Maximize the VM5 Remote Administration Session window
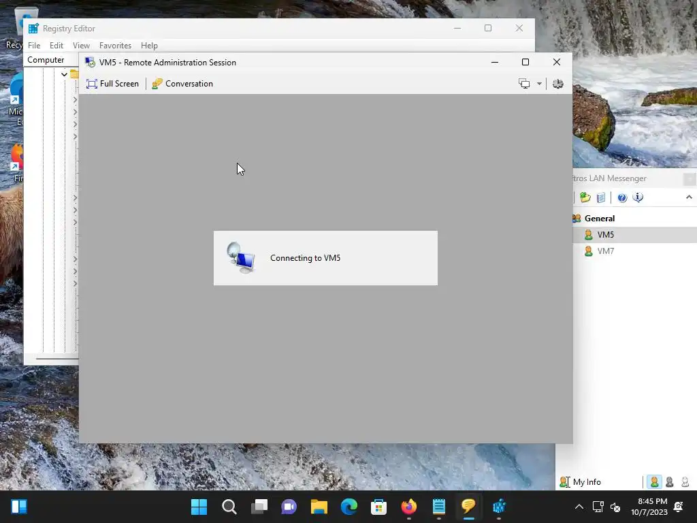Image resolution: width=697 pixels, height=523 pixels. 525,62
